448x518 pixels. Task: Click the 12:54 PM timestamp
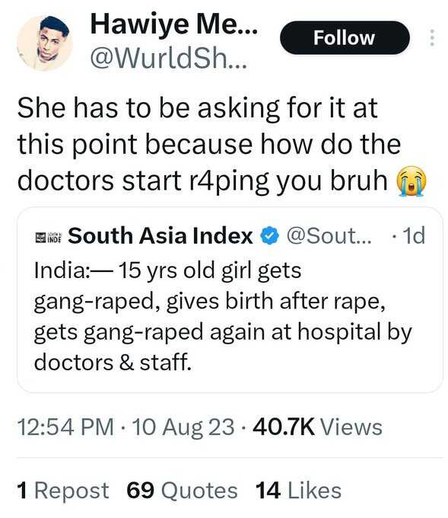65,427
